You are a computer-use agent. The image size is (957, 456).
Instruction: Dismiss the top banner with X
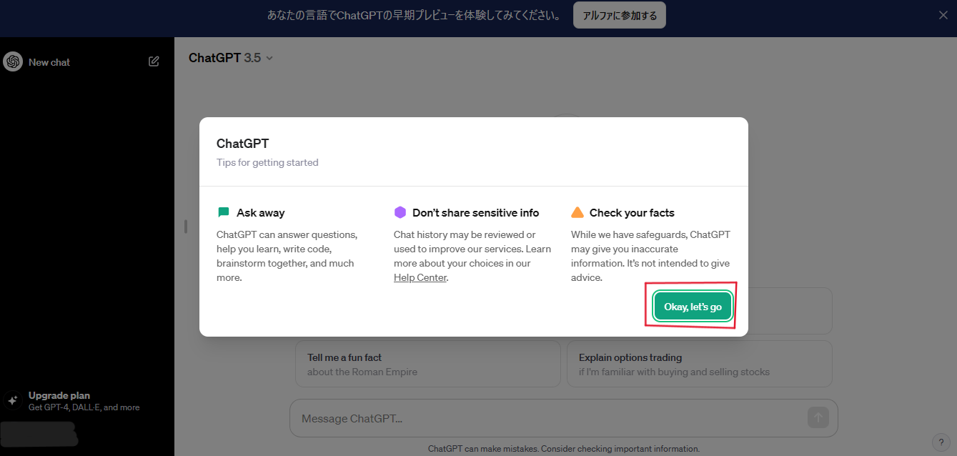tap(943, 15)
